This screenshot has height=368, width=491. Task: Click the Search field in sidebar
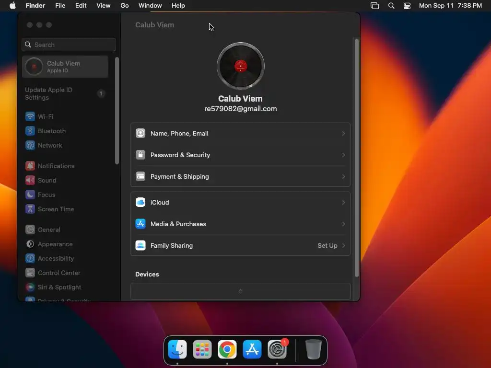(69, 45)
